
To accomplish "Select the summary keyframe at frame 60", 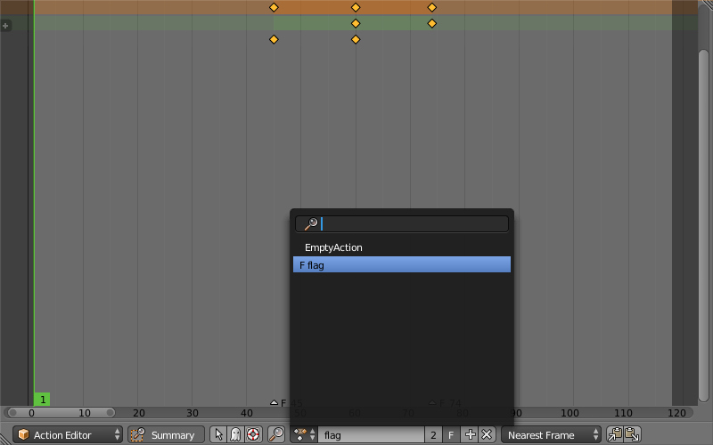I will [x=356, y=7].
